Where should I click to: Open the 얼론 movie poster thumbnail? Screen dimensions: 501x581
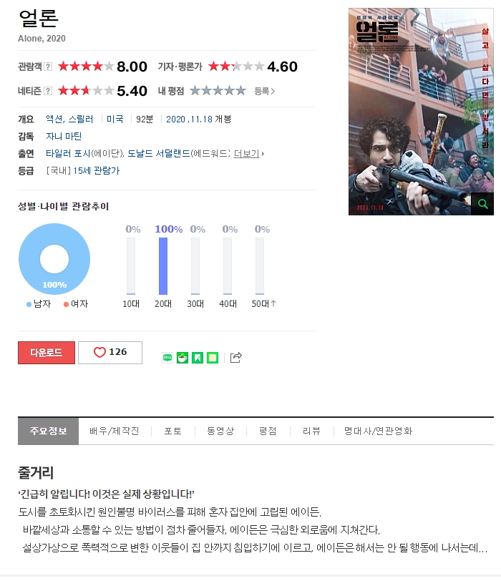421,112
